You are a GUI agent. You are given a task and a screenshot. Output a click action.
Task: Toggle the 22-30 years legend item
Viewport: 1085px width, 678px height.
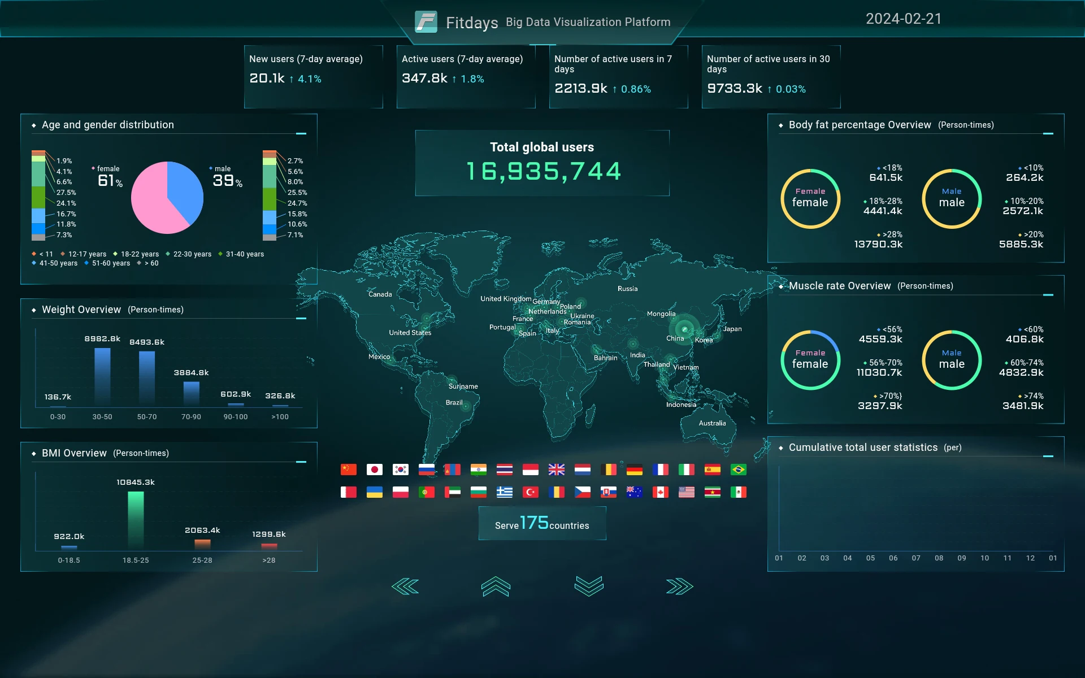189,254
